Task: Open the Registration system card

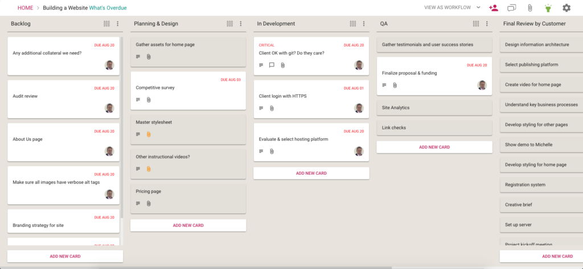Action: 541,184
